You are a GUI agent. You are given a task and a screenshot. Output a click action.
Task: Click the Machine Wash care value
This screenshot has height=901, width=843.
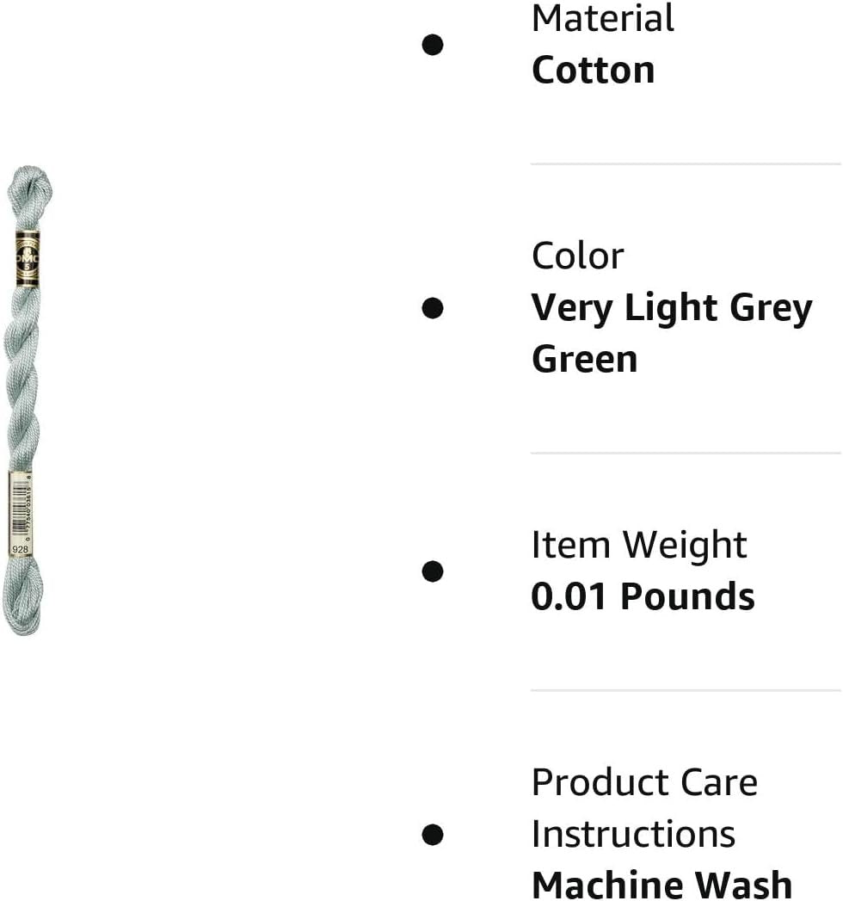tap(661, 884)
